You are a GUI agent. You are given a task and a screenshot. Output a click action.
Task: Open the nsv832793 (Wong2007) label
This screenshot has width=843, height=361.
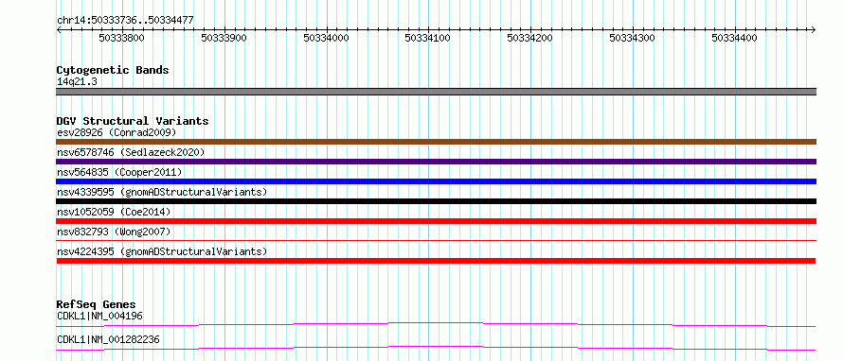tap(114, 232)
